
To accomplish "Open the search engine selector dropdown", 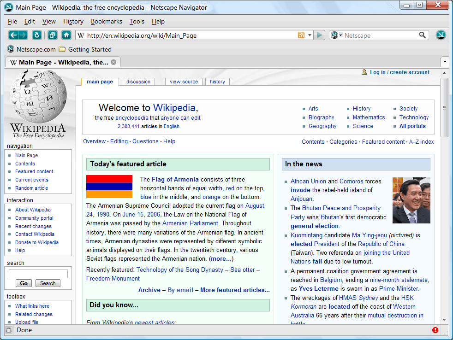I will (x=336, y=35).
